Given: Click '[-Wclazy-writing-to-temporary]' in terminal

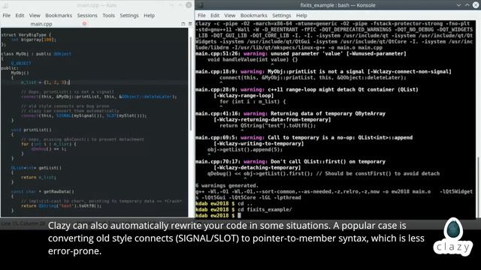Looking at the screenshot, I should click(259, 143).
